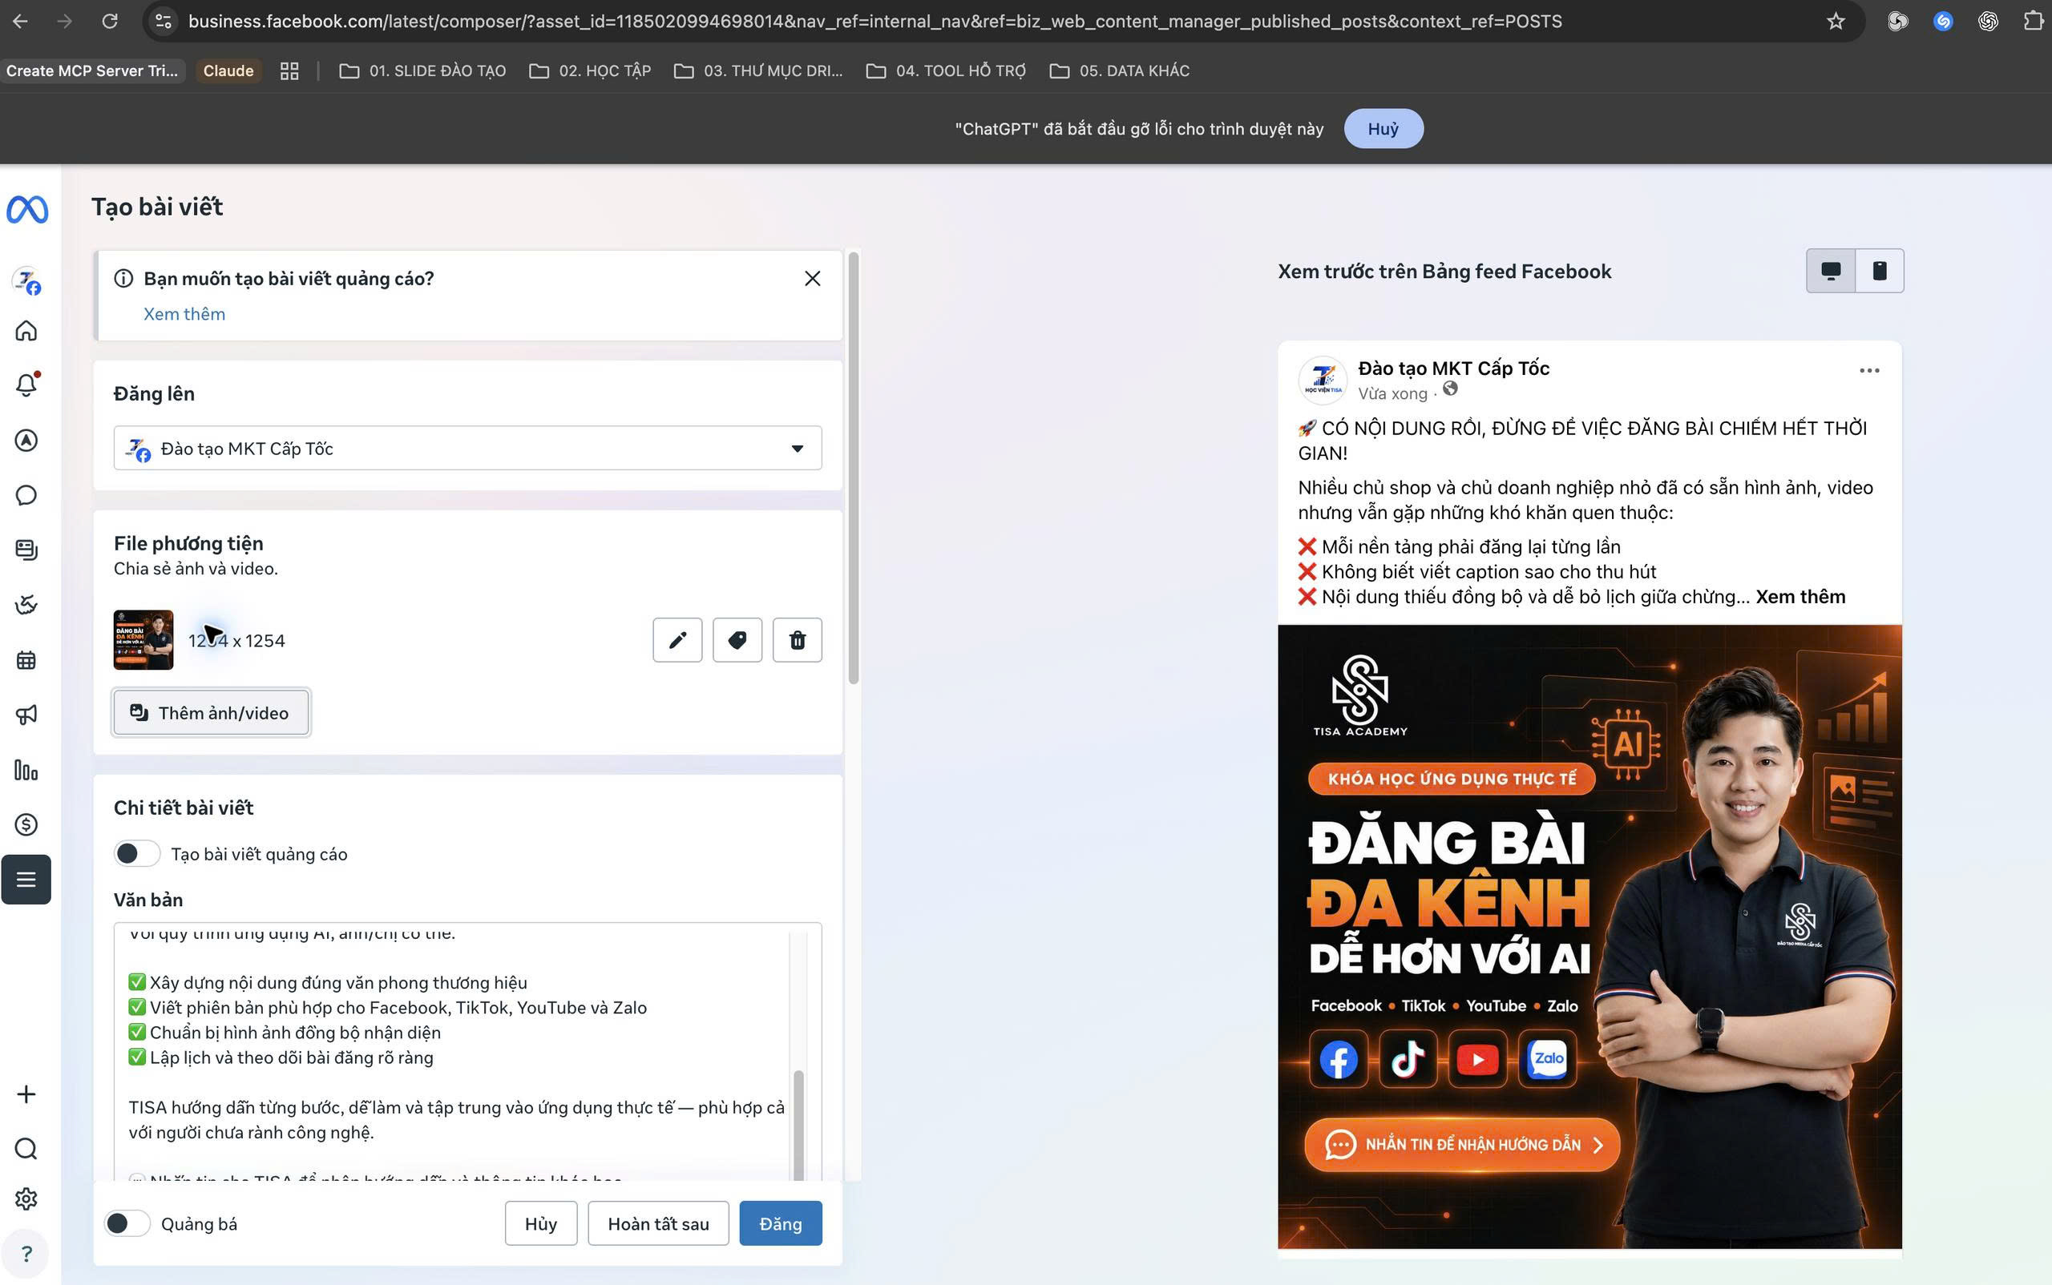2052x1285 pixels.
Task: Go to the Home icon in sidebar
Action: 26,331
